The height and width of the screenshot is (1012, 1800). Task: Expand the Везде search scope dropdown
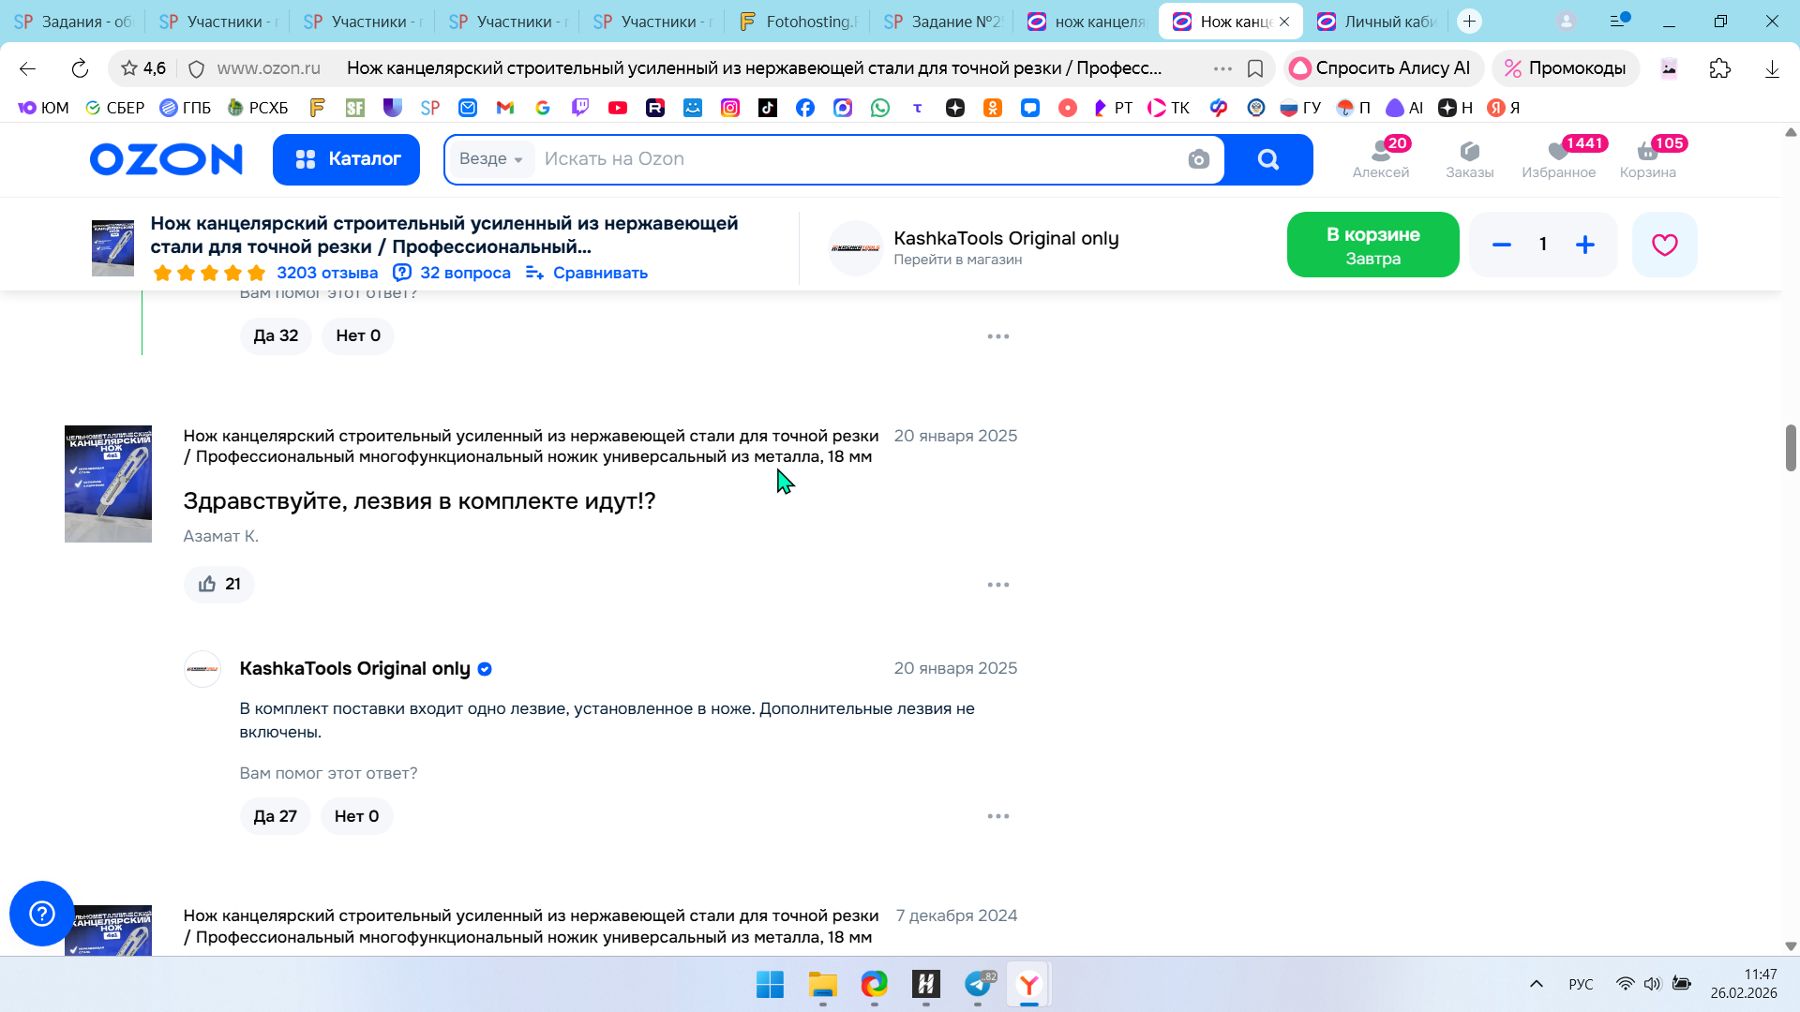coord(490,159)
